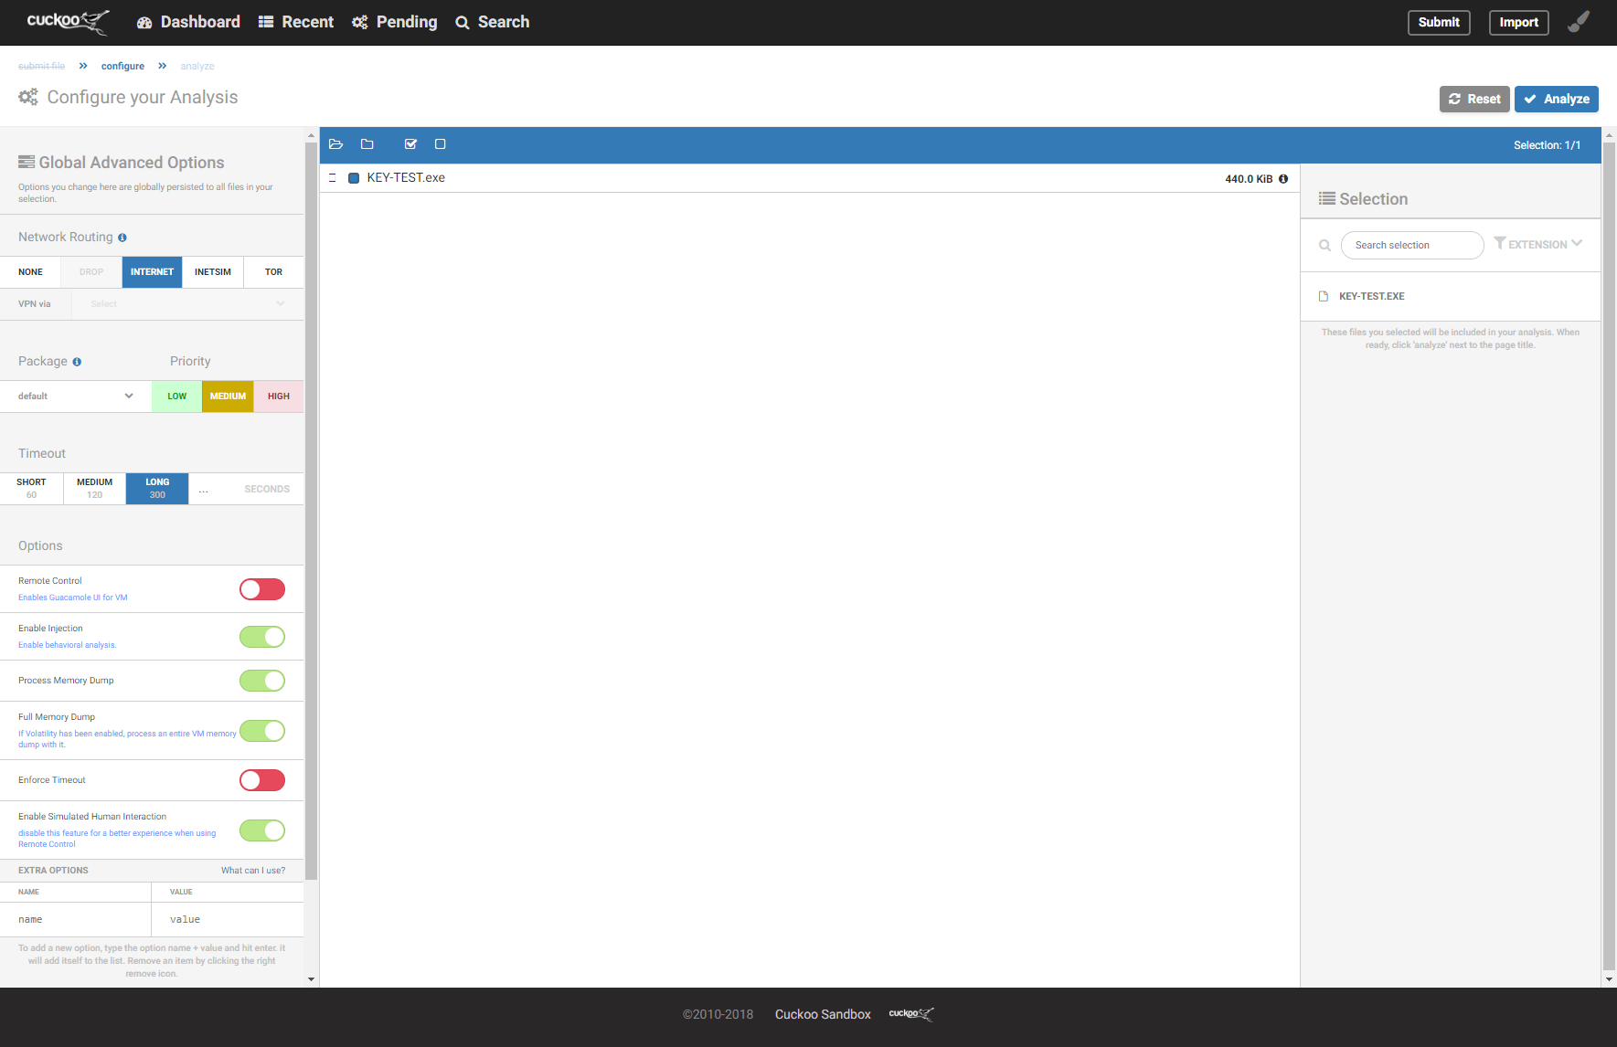
Task: Click the closed-folder collapse all icon
Action: tap(367, 144)
